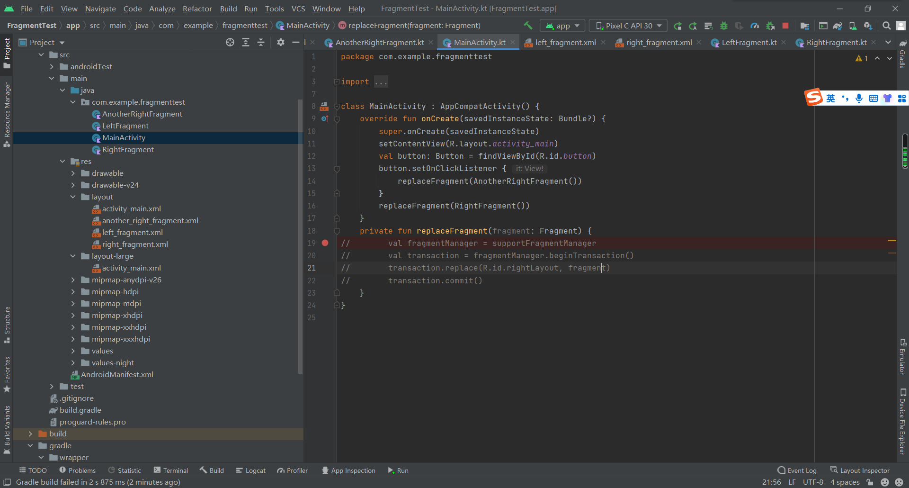Click the Make Project hammer icon
This screenshot has width=909, height=488.
[528, 26]
